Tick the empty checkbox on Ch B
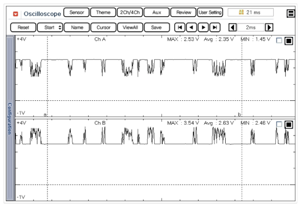Viewport: 301px width, 207px height. [279, 124]
